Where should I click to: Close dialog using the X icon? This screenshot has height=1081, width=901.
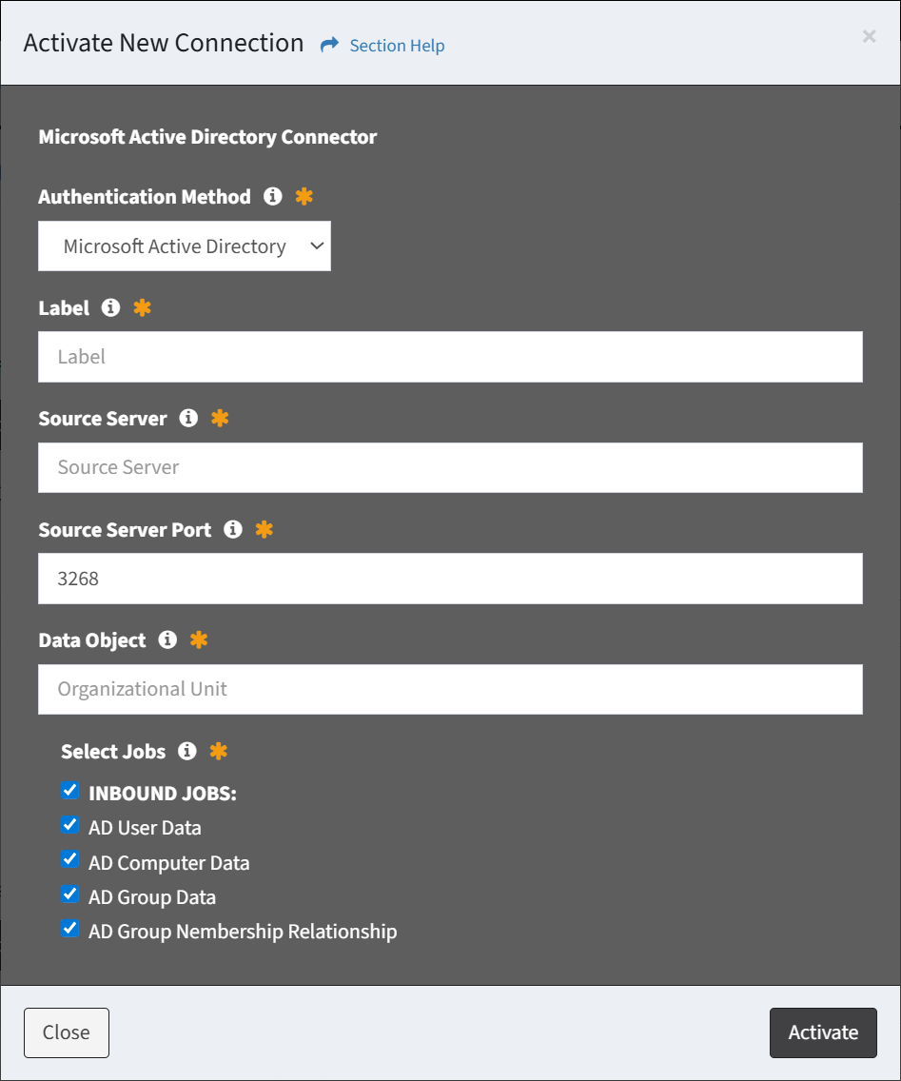(x=869, y=36)
